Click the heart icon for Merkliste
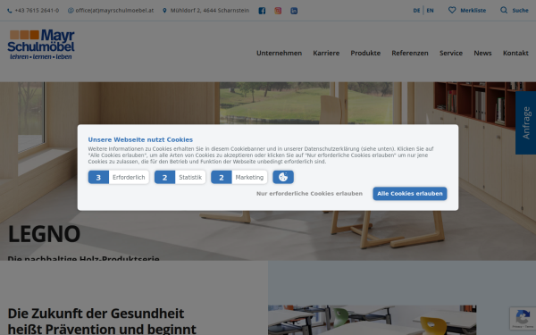 (x=452, y=10)
